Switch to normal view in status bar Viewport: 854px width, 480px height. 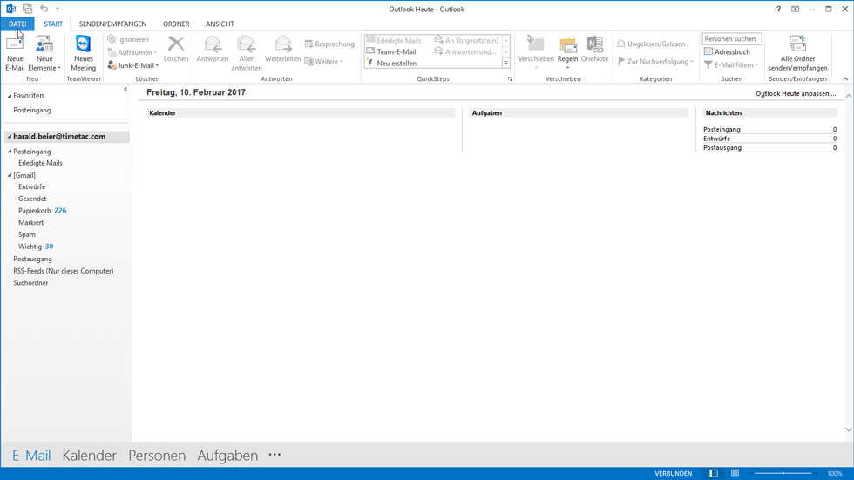714,474
